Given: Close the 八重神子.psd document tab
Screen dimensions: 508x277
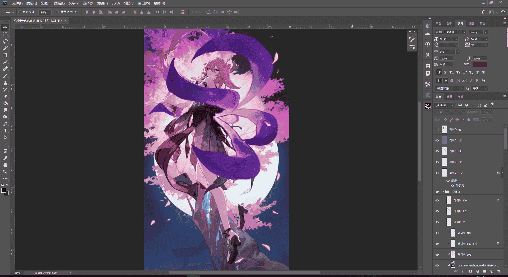Looking at the screenshot, I should (65, 20).
